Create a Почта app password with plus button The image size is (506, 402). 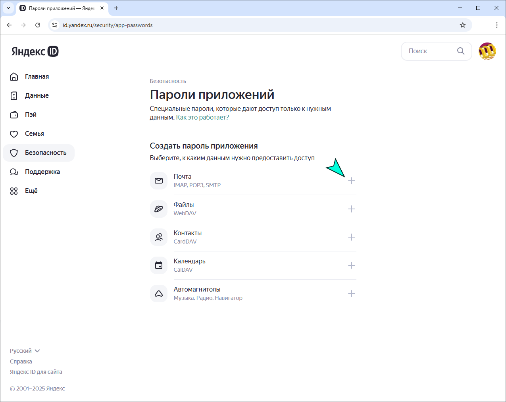(x=352, y=181)
